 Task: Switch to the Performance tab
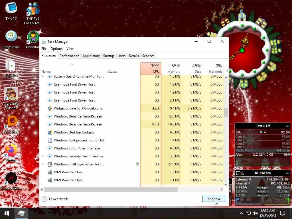point(69,56)
